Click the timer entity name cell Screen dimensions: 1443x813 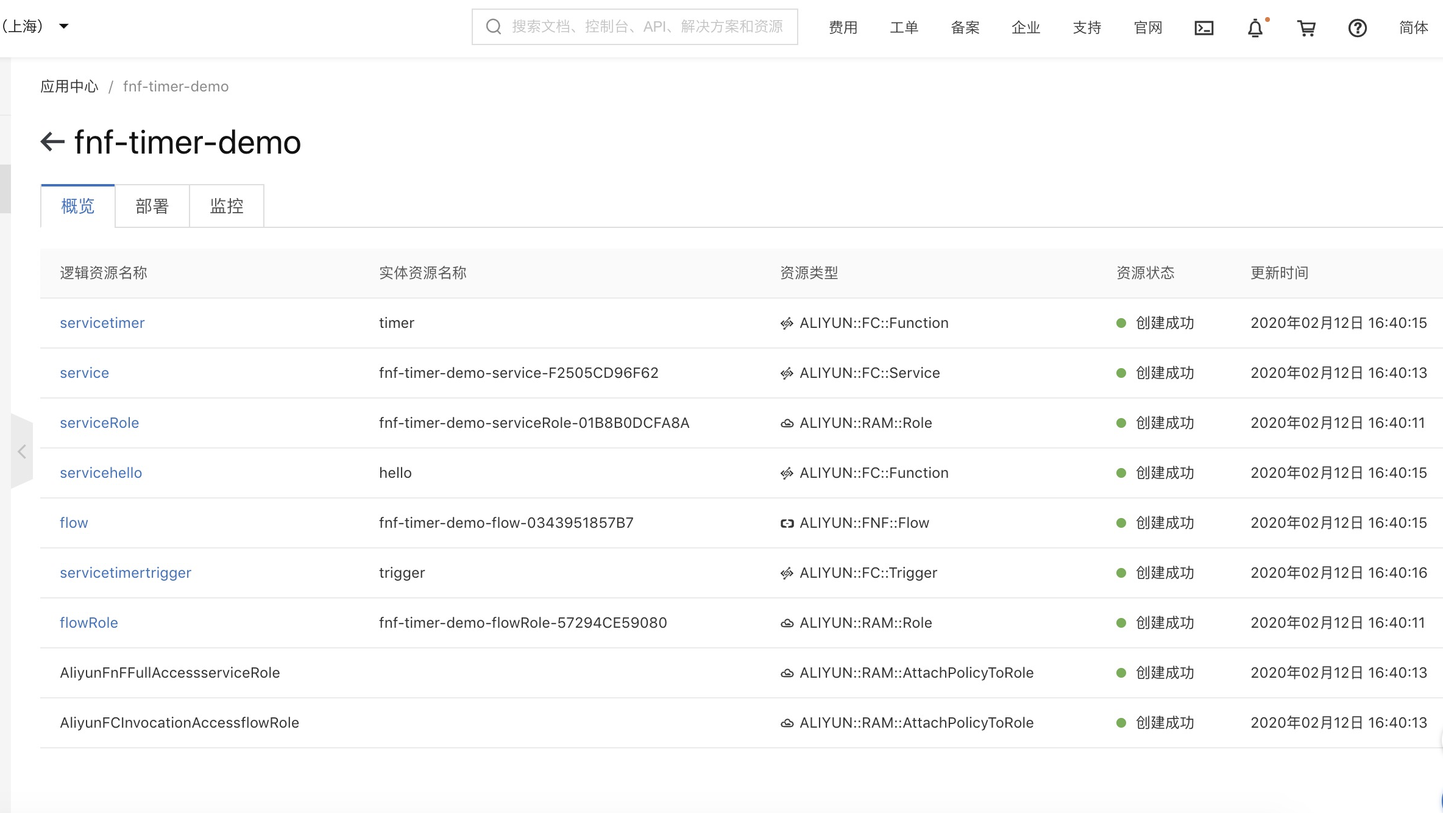click(x=397, y=323)
